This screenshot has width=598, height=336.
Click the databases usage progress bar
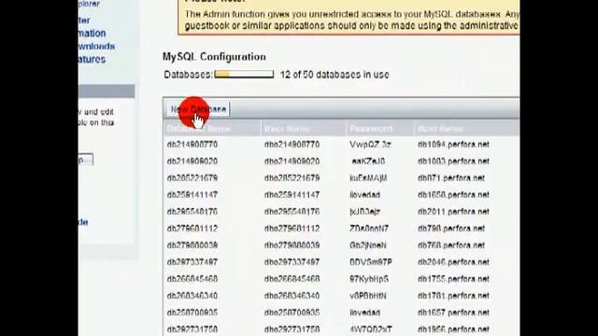pos(244,75)
